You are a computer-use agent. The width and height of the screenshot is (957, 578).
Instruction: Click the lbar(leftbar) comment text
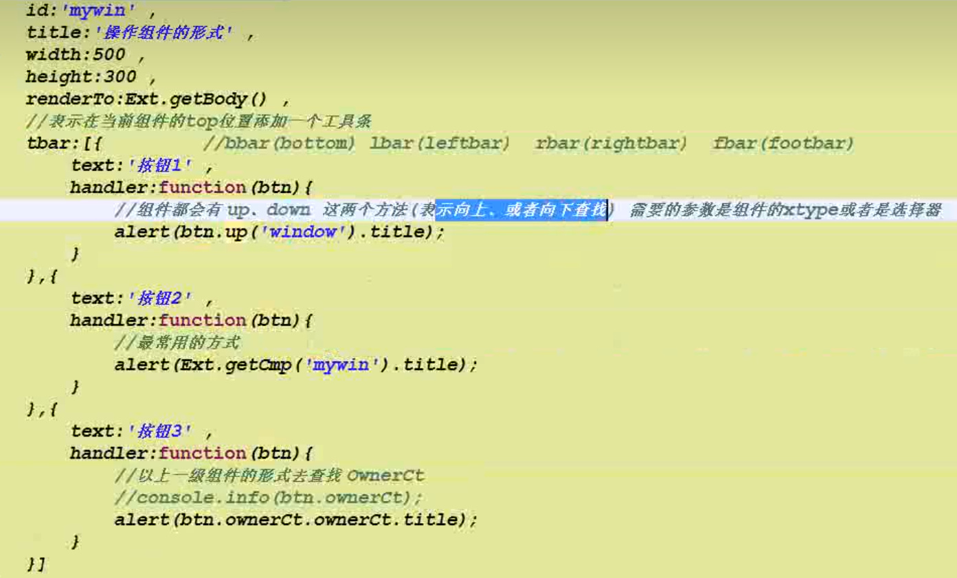click(x=440, y=143)
